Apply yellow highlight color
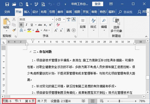The image size is (150, 104). tap(29, 30)
